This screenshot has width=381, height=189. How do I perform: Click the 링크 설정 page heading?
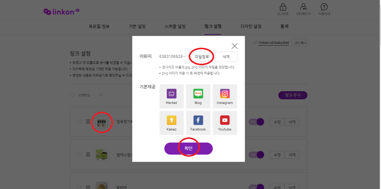(80, 54)
